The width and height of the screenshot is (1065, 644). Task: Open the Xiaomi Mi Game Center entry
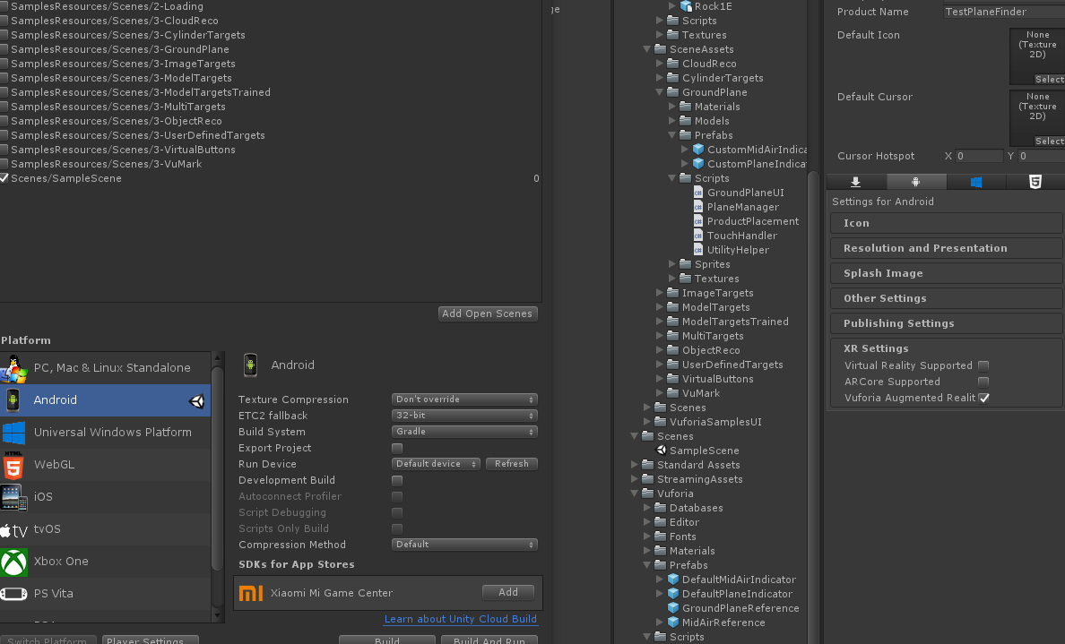(333, 592)
